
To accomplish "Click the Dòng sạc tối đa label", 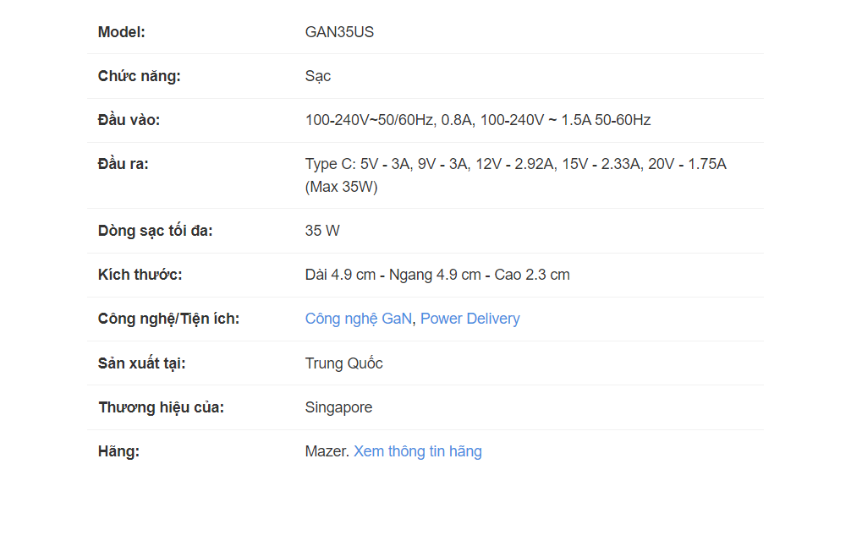I will click(x=156, y=231).
